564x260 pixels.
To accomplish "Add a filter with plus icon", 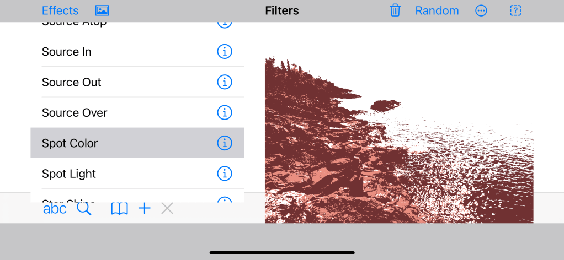I will pos(145,208).
